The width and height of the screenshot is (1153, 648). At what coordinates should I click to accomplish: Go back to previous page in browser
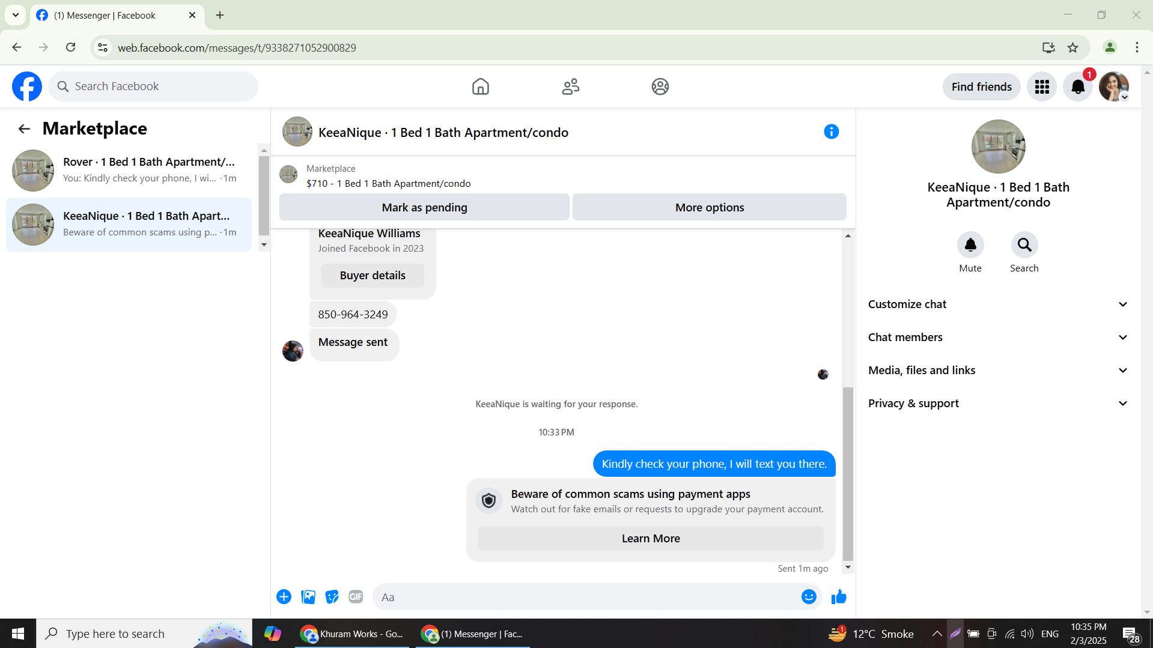click(17, 47)
